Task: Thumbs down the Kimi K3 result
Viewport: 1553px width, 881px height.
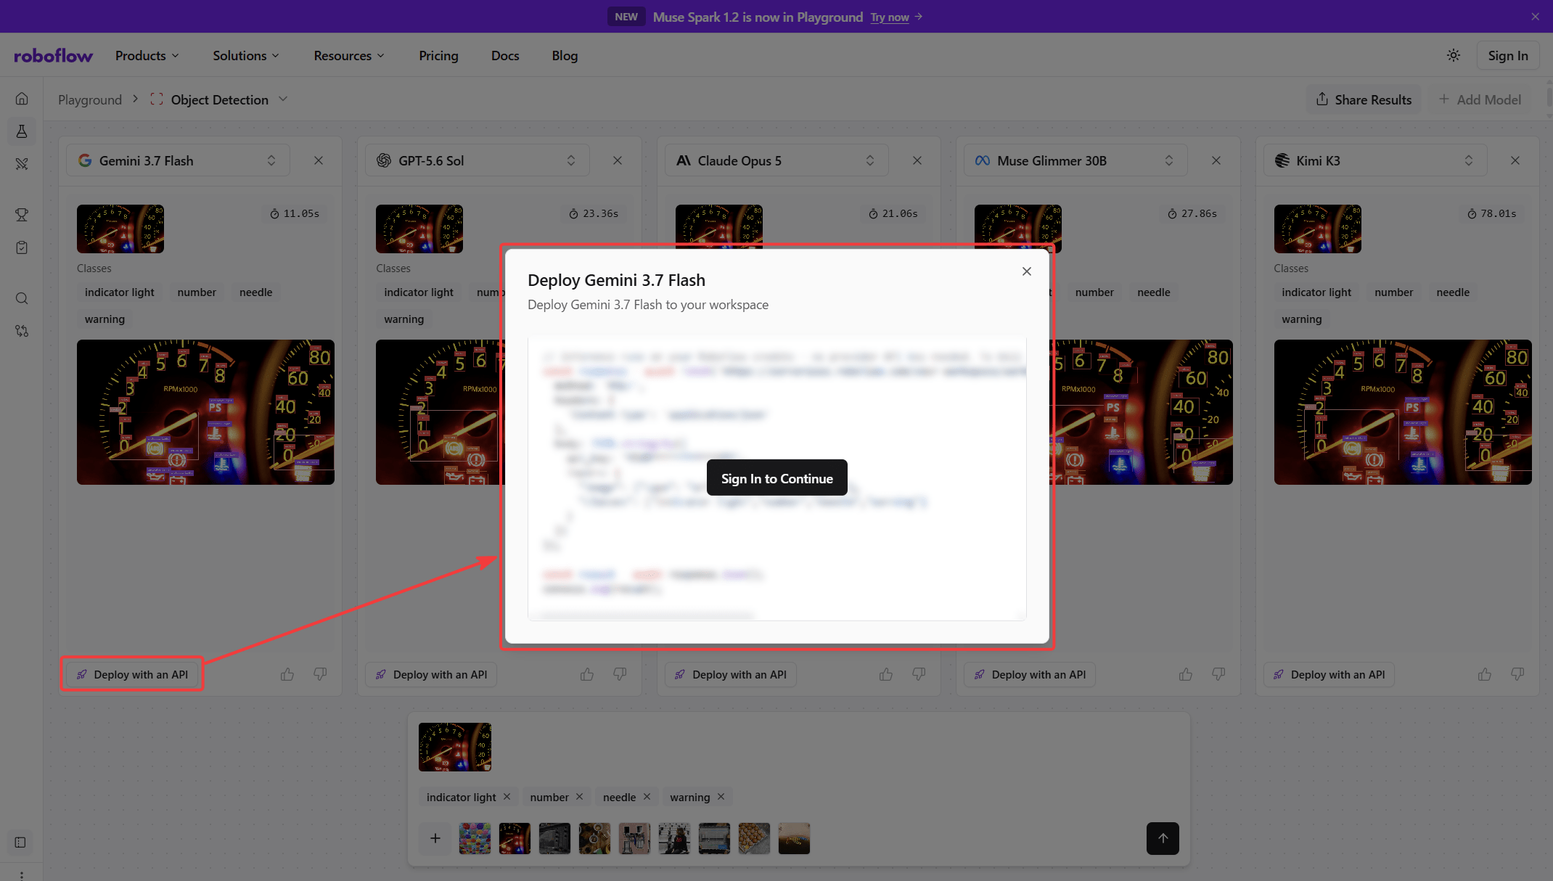Action: coord(1517,674)
